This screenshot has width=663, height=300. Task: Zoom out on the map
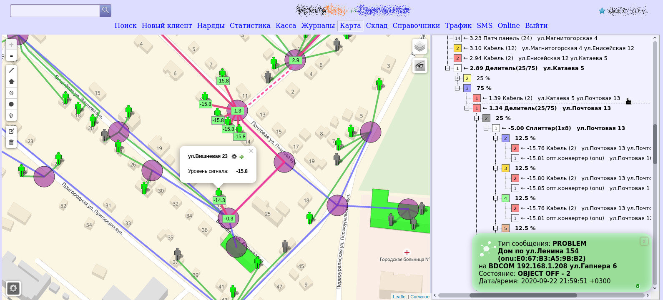[x=11, y=56]
